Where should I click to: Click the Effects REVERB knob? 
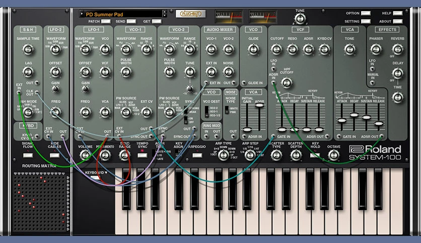398,50
